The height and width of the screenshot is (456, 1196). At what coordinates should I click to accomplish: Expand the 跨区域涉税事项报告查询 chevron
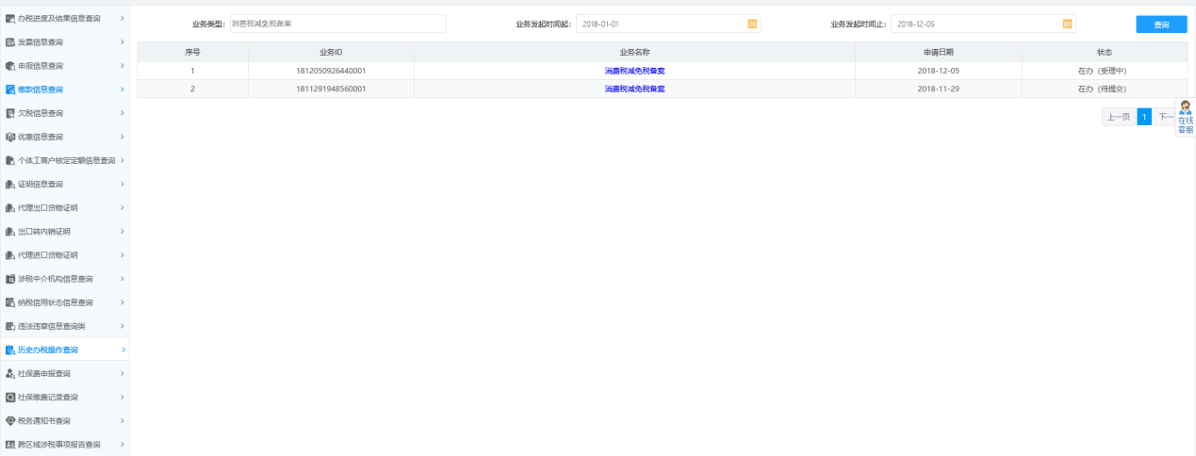[123, 445]
